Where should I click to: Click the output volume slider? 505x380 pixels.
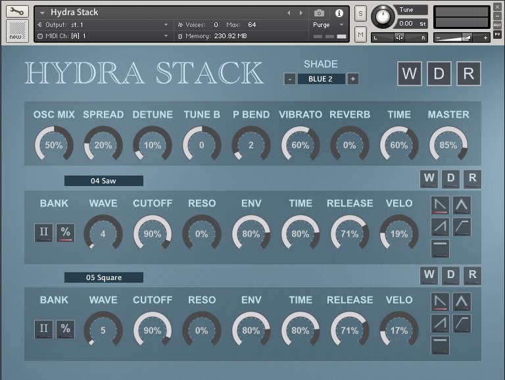tap(462, 37)
